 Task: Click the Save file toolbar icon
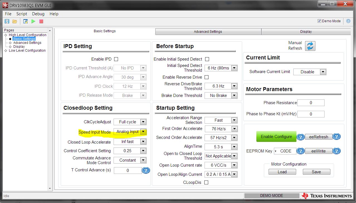pos(7,21)
